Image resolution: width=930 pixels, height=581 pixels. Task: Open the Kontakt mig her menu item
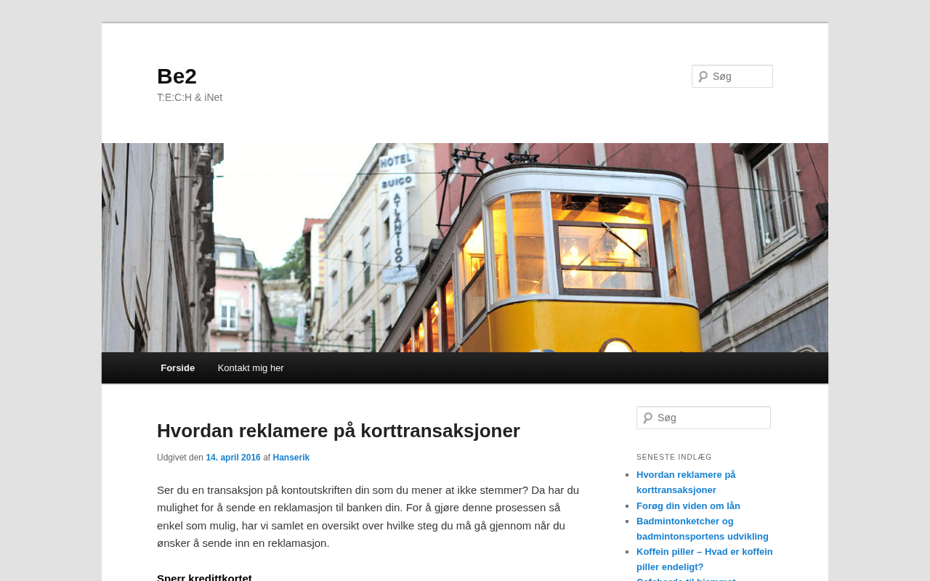251,368
